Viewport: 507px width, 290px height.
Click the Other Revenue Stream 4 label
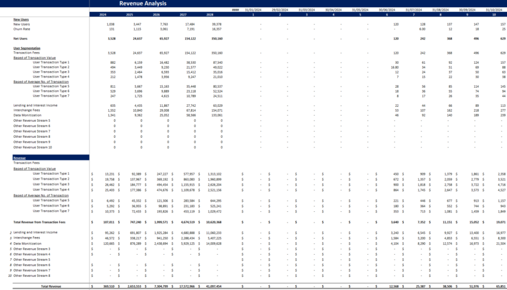pos(32,254)
